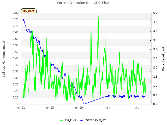Click the 0.55 left axis value
The image size is (167, 125).
click(x=16, y=45)
